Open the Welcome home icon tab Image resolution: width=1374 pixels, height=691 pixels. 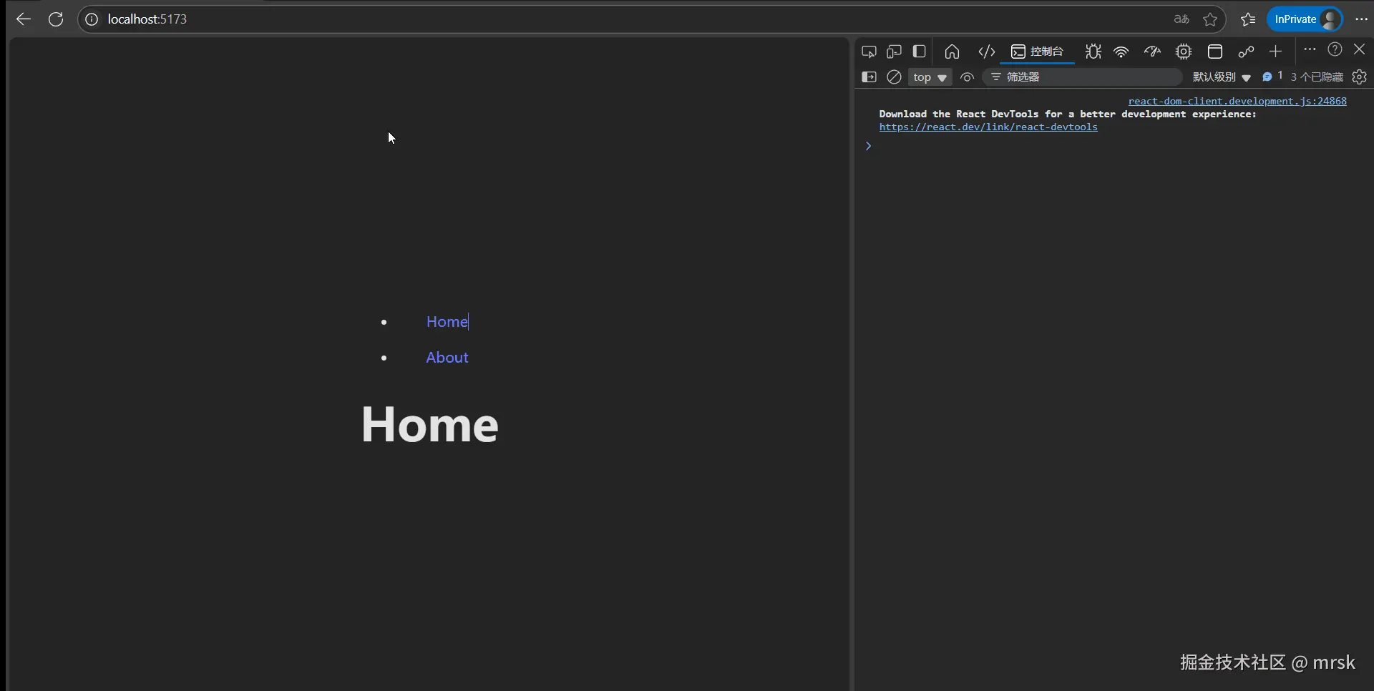coord(952,52)
